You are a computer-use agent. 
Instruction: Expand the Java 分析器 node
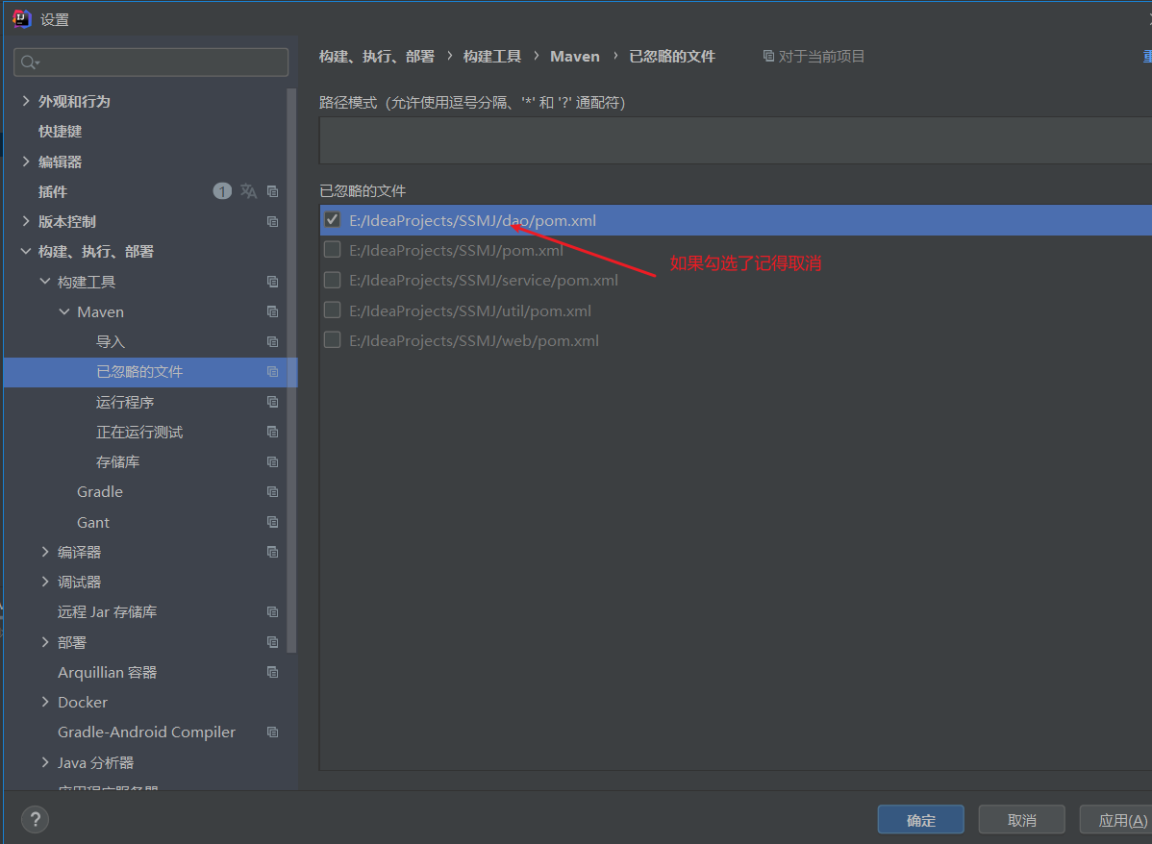(45, 762)
